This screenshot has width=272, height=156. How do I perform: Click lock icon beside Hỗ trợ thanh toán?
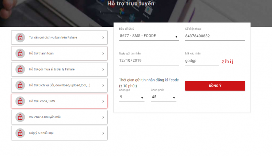click(20, 53)
